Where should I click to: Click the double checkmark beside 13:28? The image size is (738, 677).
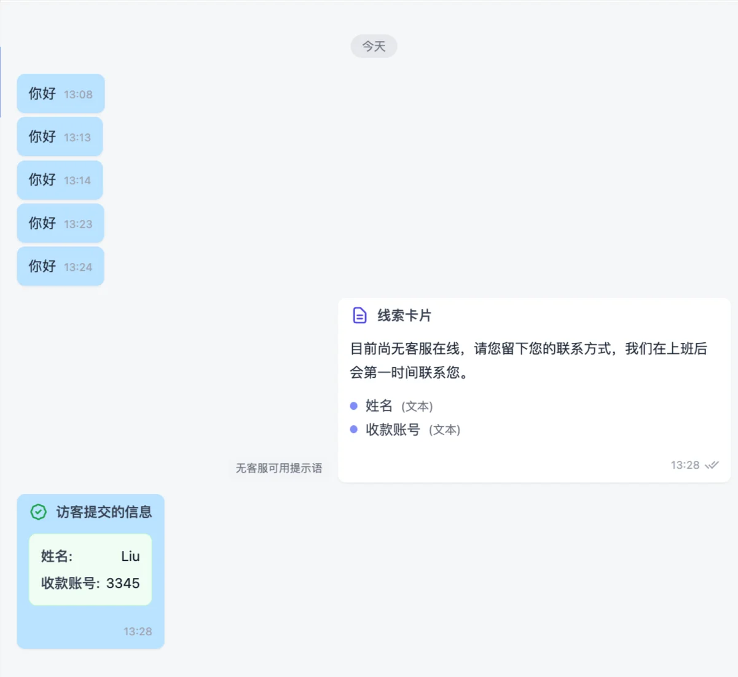[711, 465]
